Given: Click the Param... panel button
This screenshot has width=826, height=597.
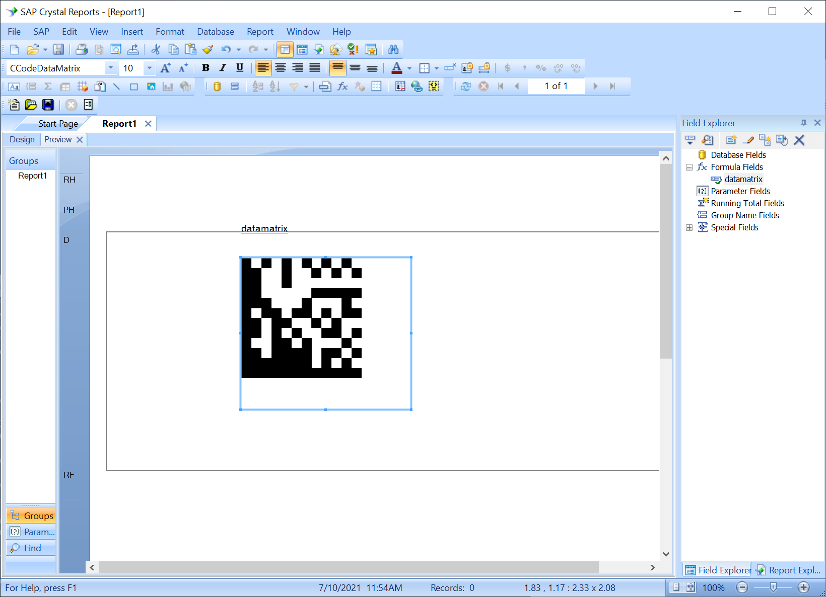Looking at the screenshot, I should [x=31, y=532].
